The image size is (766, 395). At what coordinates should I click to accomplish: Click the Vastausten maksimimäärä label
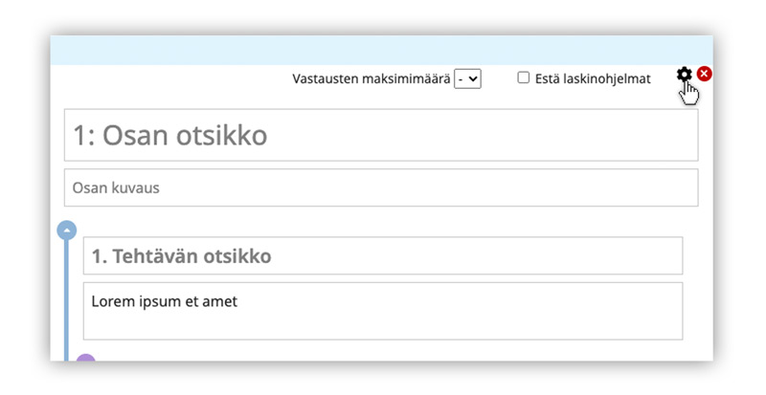click(x=371, y=79)
